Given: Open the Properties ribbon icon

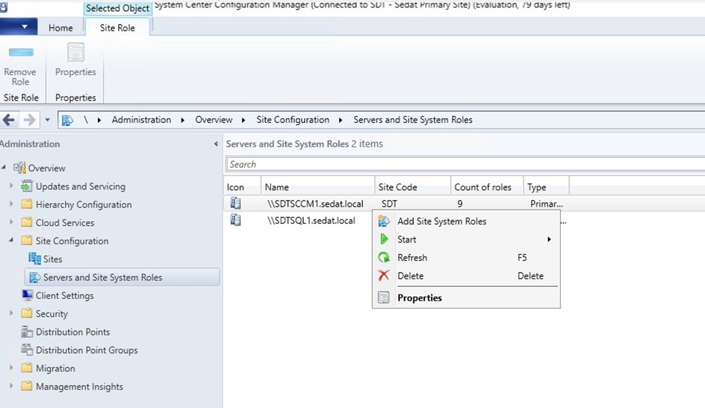Looking at the screenshot, I should [x=75, y=52].
